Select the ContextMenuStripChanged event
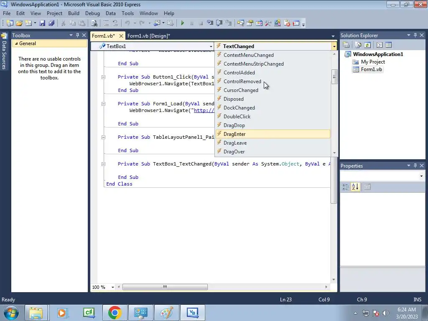The width and height of the screenshot is (428, 321). coord(273,64)
